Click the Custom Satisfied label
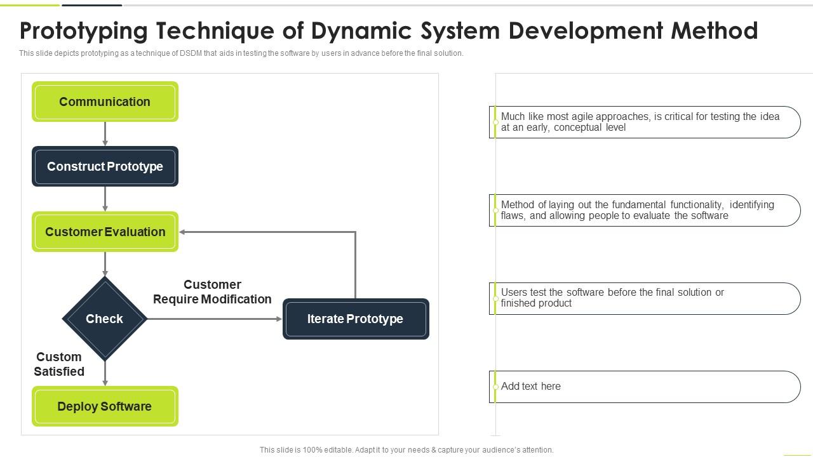The width and height of the screenshot is (813, 457). click(x=58, y=364)
